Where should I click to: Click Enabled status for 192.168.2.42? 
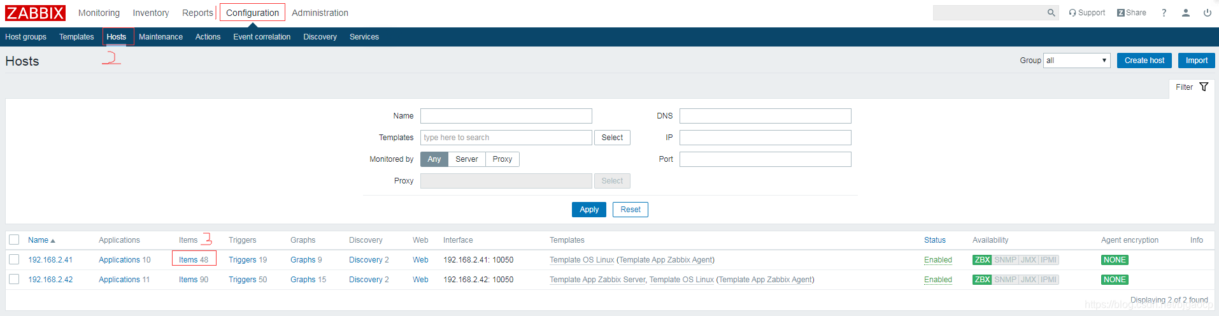pos(938,280)
